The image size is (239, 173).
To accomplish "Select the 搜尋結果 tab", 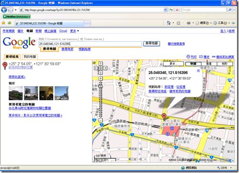I will tap(12, 56).
